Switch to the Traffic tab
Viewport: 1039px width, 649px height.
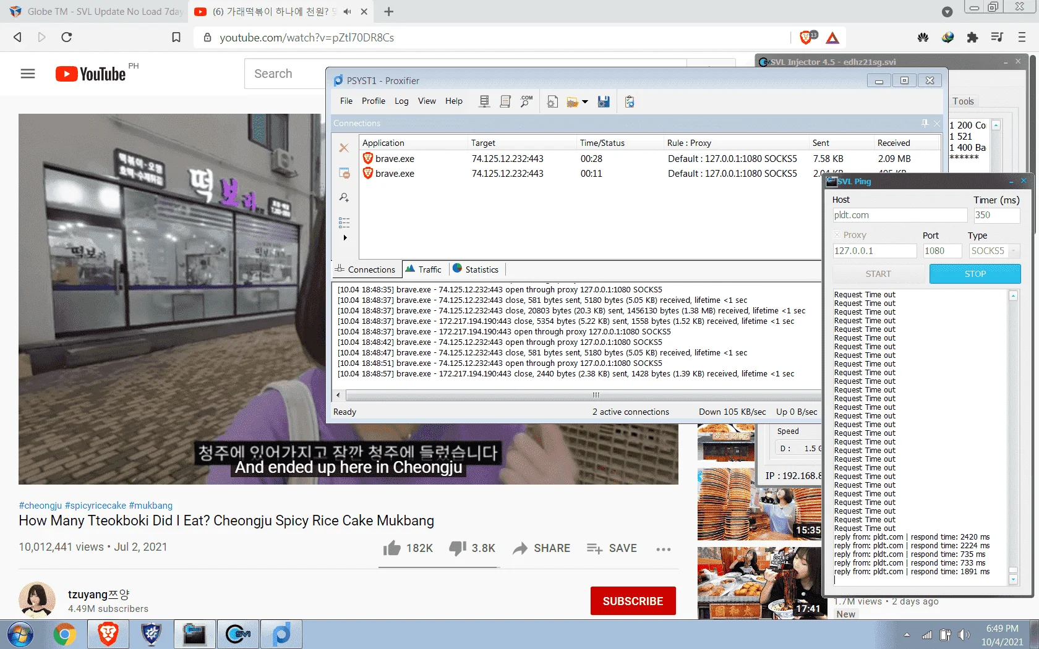tap(424, 269)
